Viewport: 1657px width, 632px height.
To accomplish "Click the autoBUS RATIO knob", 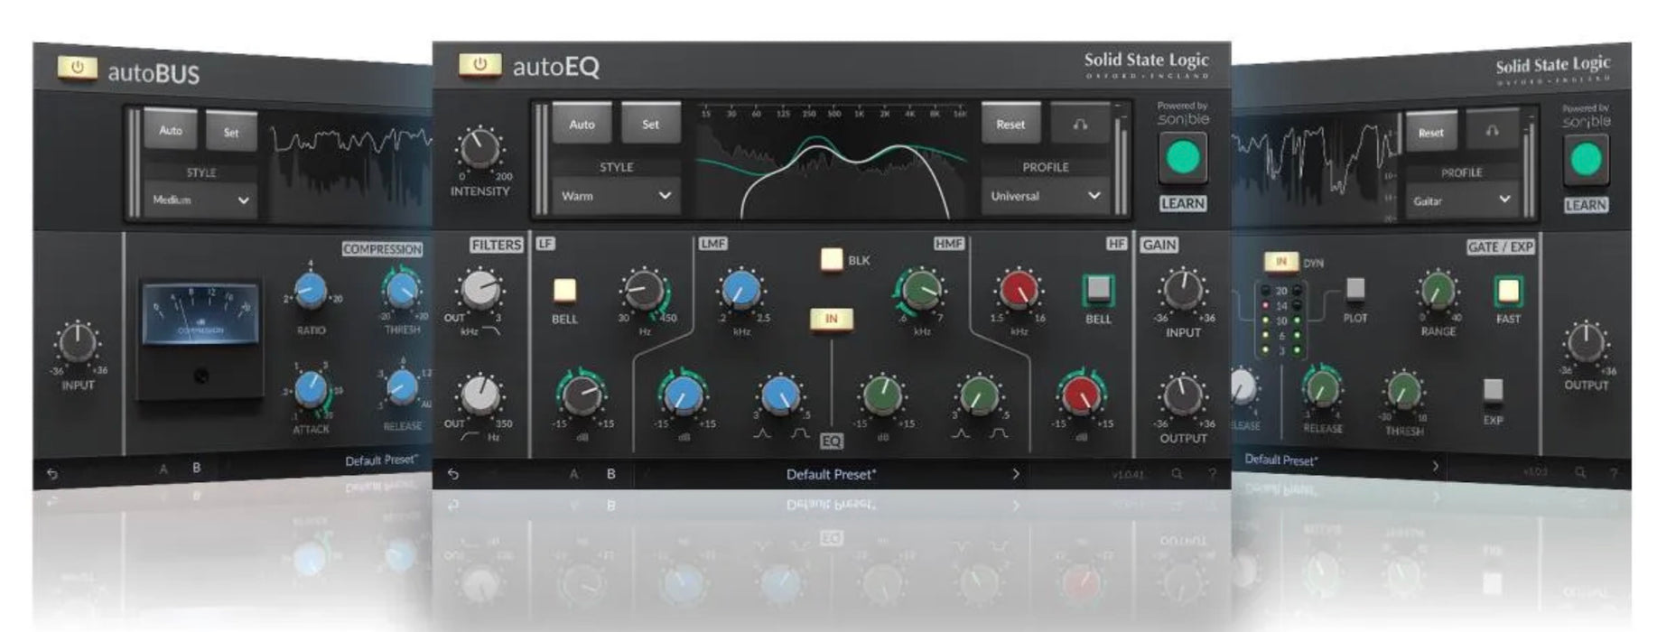I will 311,291.
